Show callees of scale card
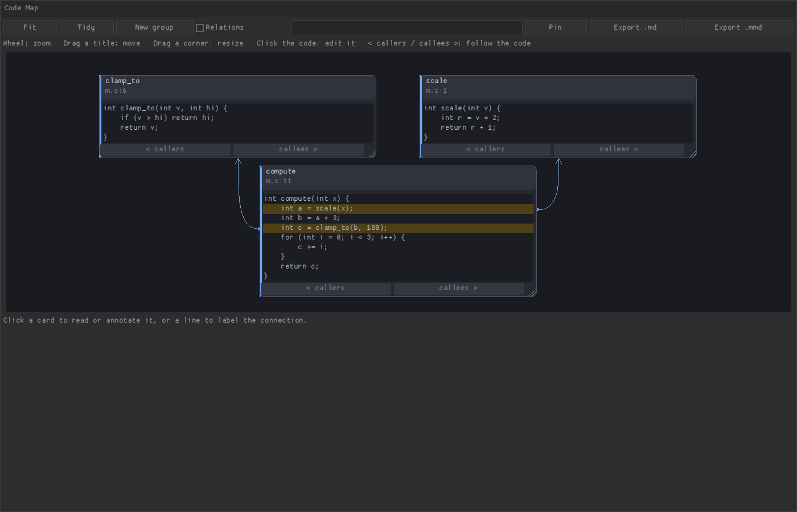Image resolution: width=797 pixels, height=512 pixels. pos(619,150)
